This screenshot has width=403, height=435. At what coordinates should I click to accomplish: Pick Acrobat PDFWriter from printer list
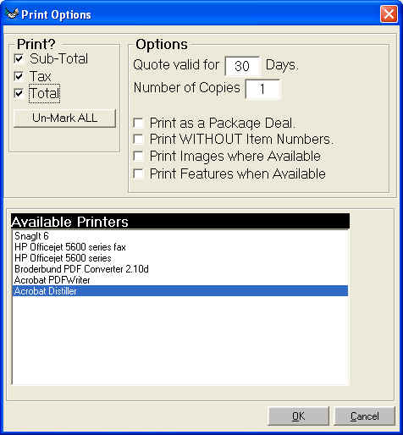click(x=180, y=280)
